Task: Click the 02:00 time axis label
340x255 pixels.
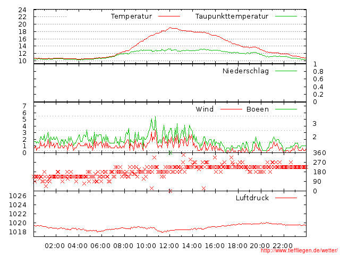Action: click(x=55, y=246)
